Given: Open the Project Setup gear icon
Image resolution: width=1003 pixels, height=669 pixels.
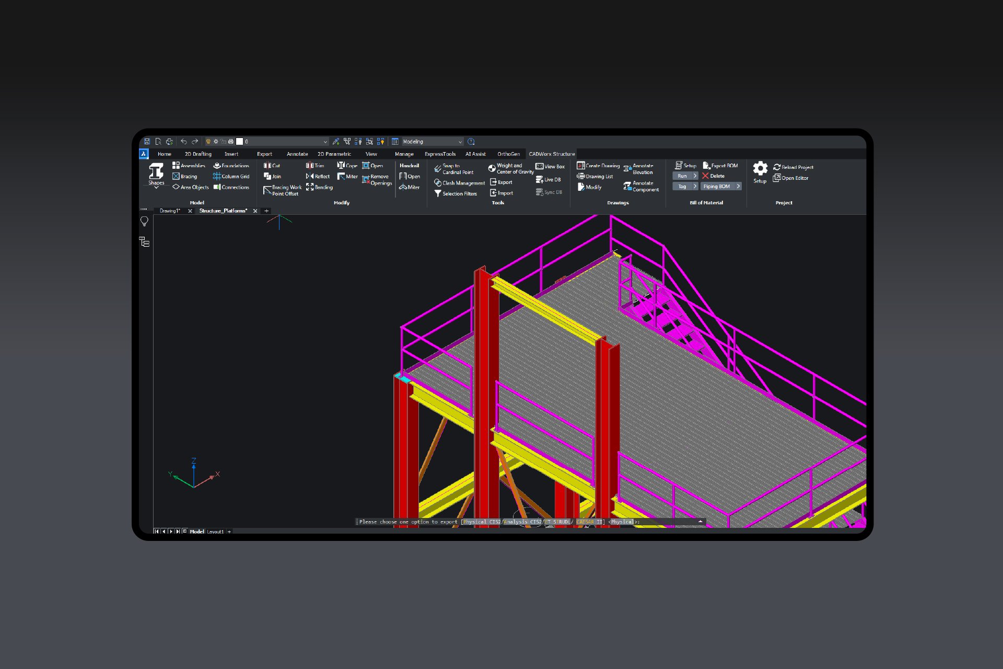Looking at the screenshot, I should [x=760, y=168].
